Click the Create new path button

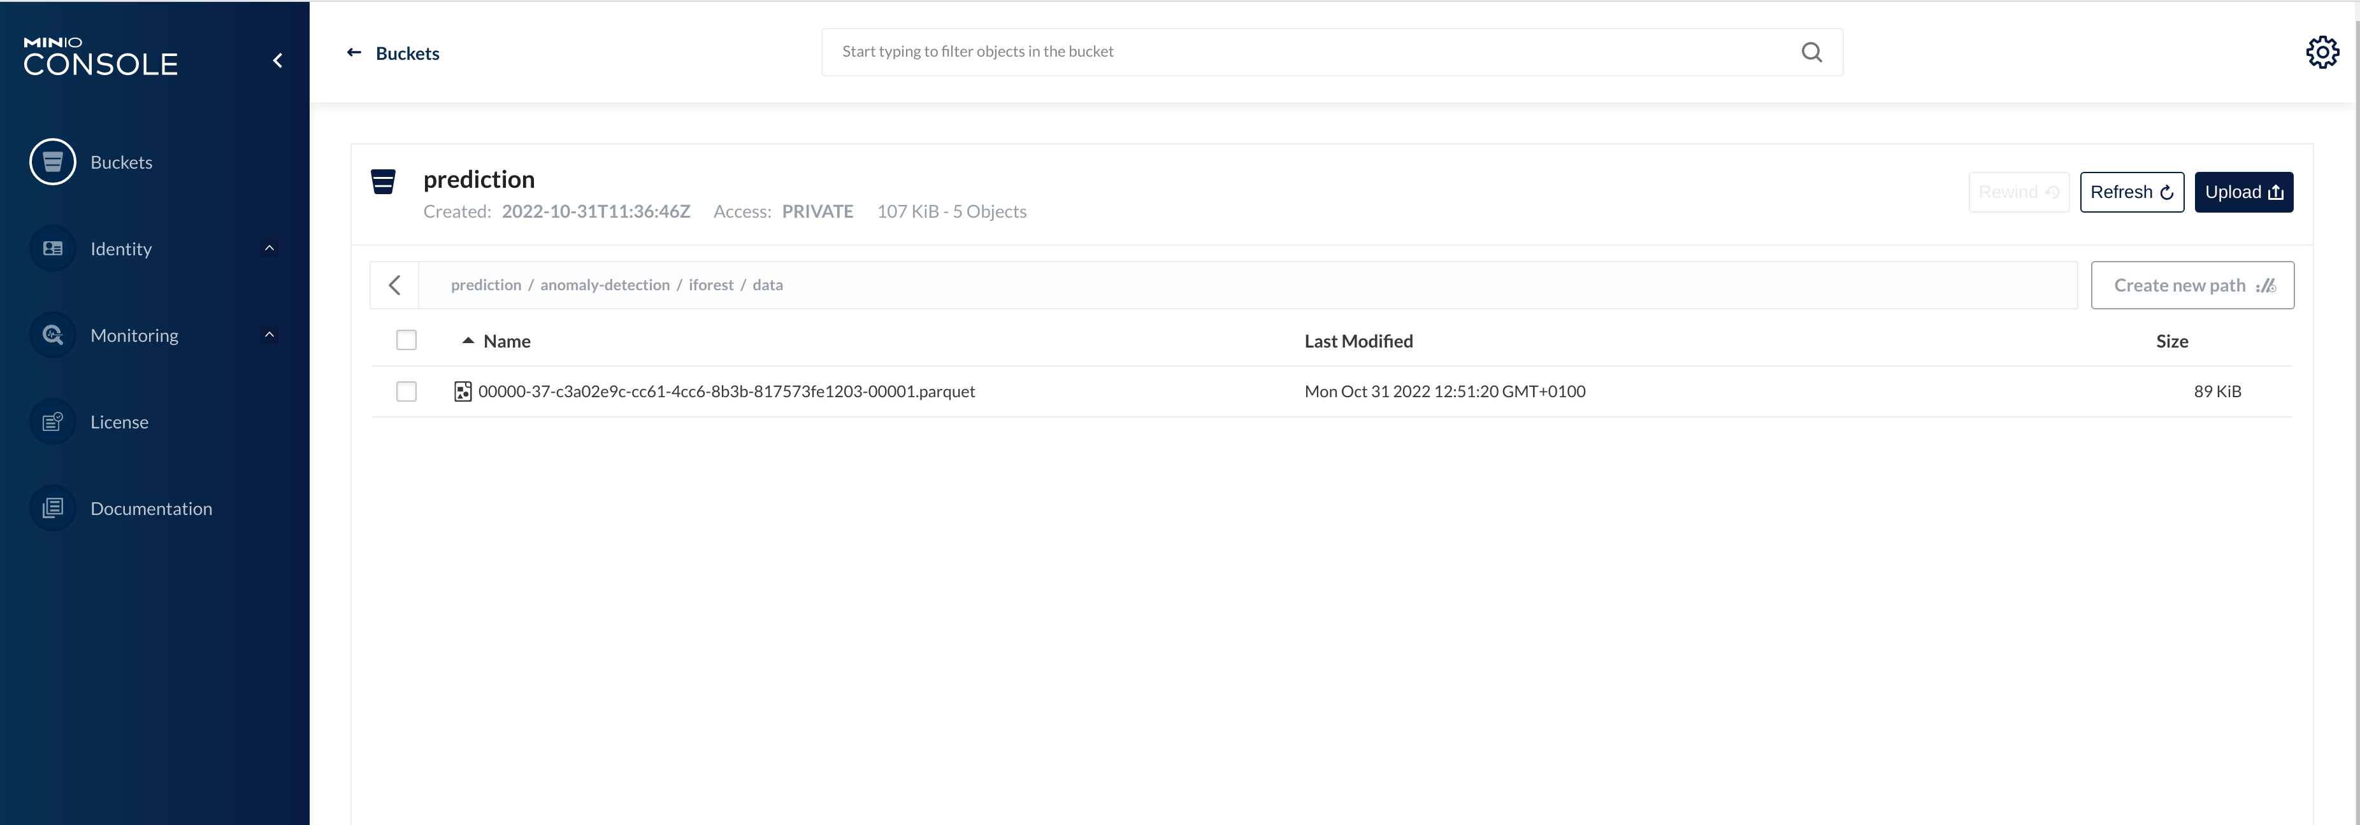pos(2191,286)
